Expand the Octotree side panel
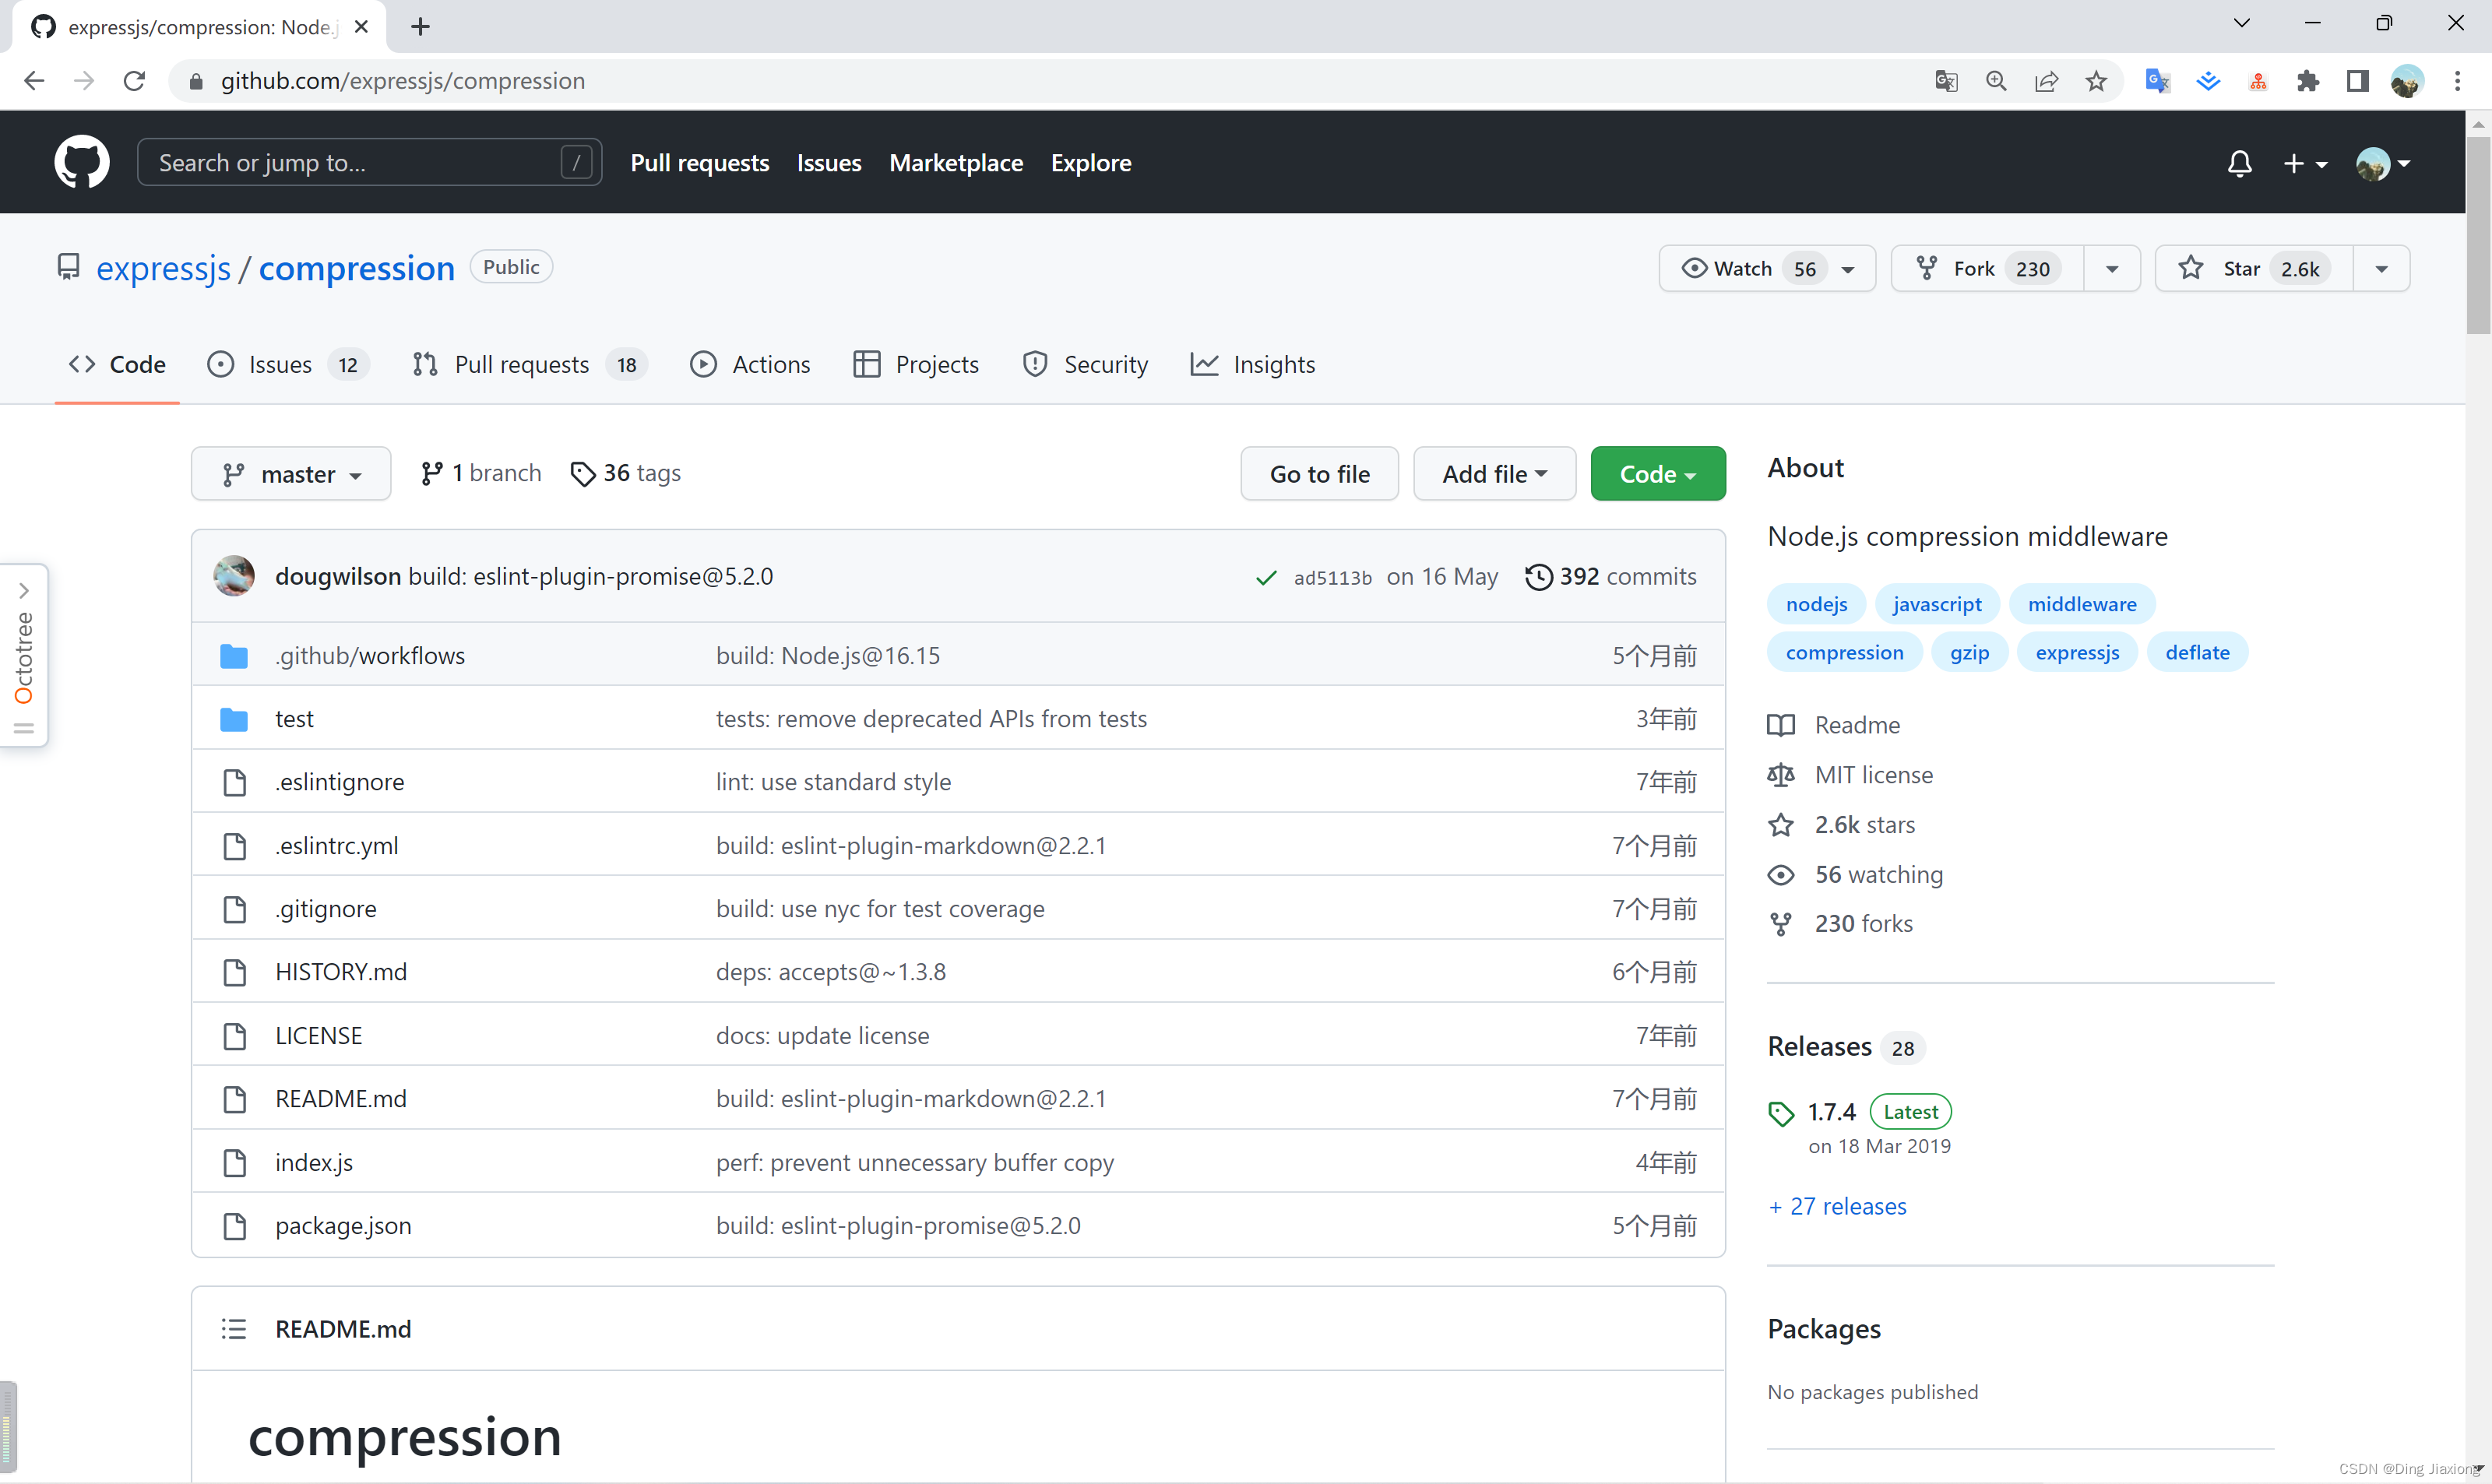This screenshot has width=2492, height=1484. (x=24, y=654)
